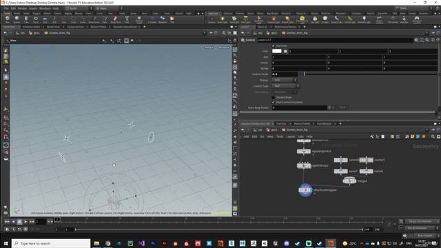The width and height of the screenshot is (441, 248).
Task: Click the Clear button beside Extra Snap Points
Action: [342, 107]
